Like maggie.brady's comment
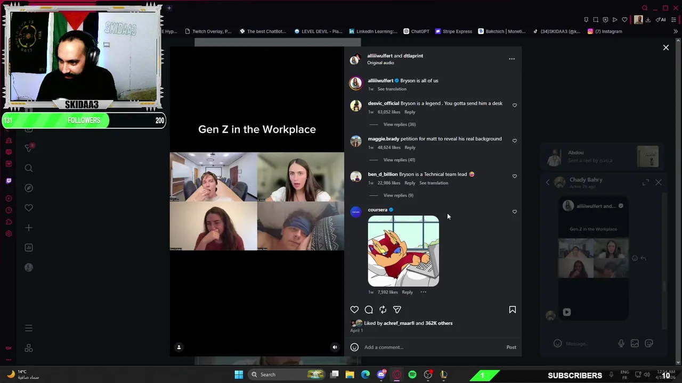The image size is (682, 383). tap(515, 141)
